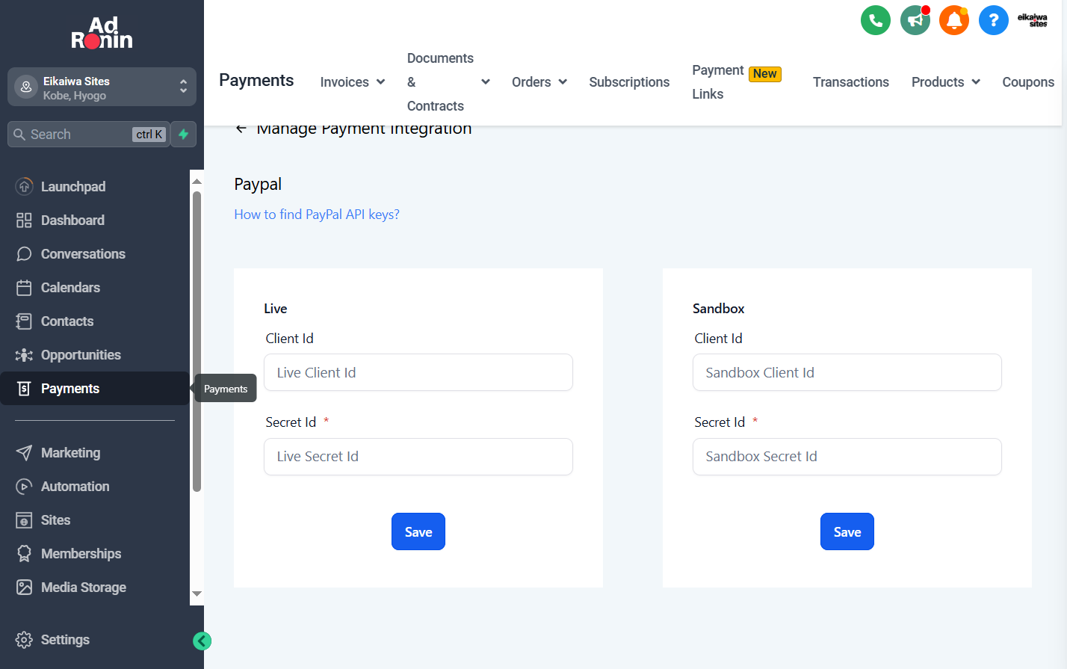Open the Subscriptions tab
Viewport: 1067px width, 669px height.
coord(629,82)
